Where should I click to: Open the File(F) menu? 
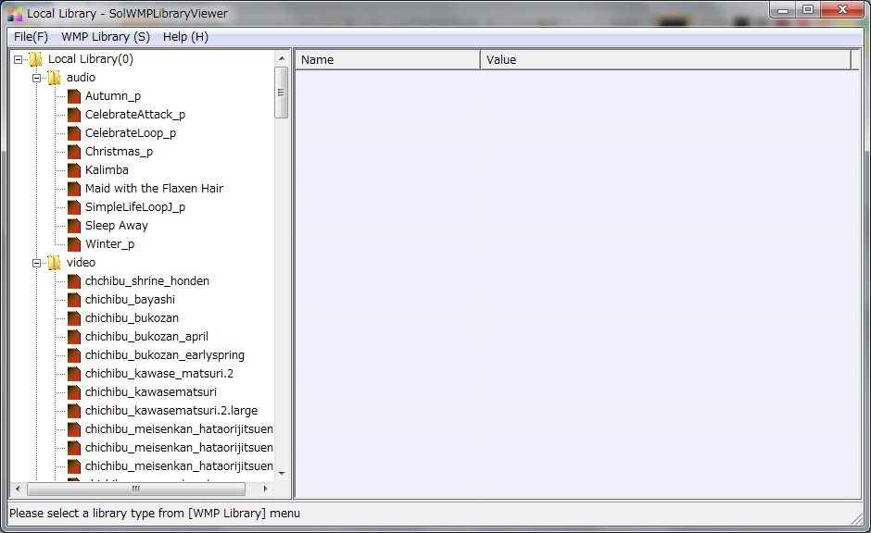click(x=32, y=37)
